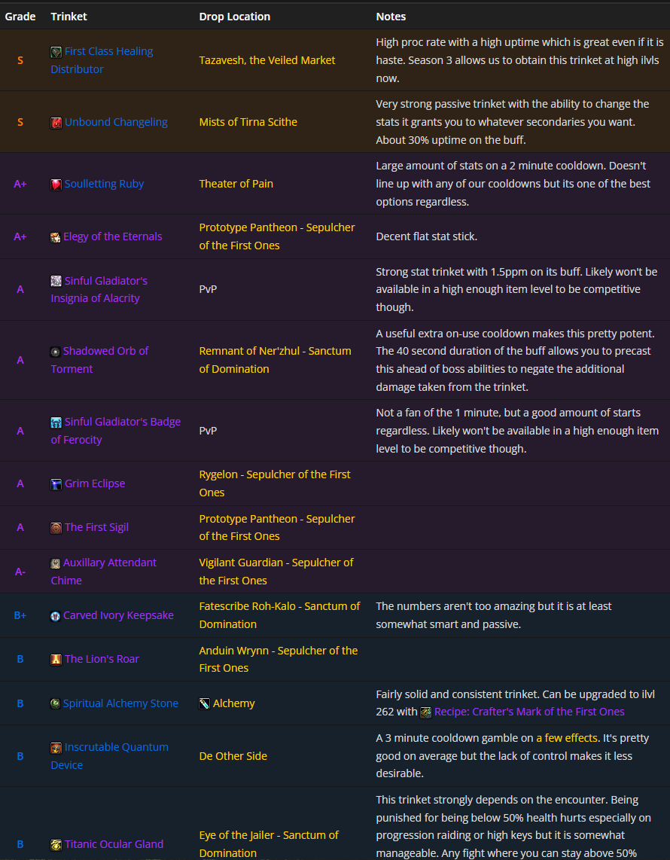Click the Recipe: Crafter's Mark icon
This screenshot has height=860, width=670.
click(x=426, y=712)
